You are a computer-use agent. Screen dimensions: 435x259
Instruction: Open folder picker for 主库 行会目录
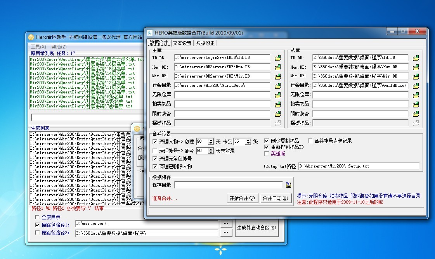[277, 86]
